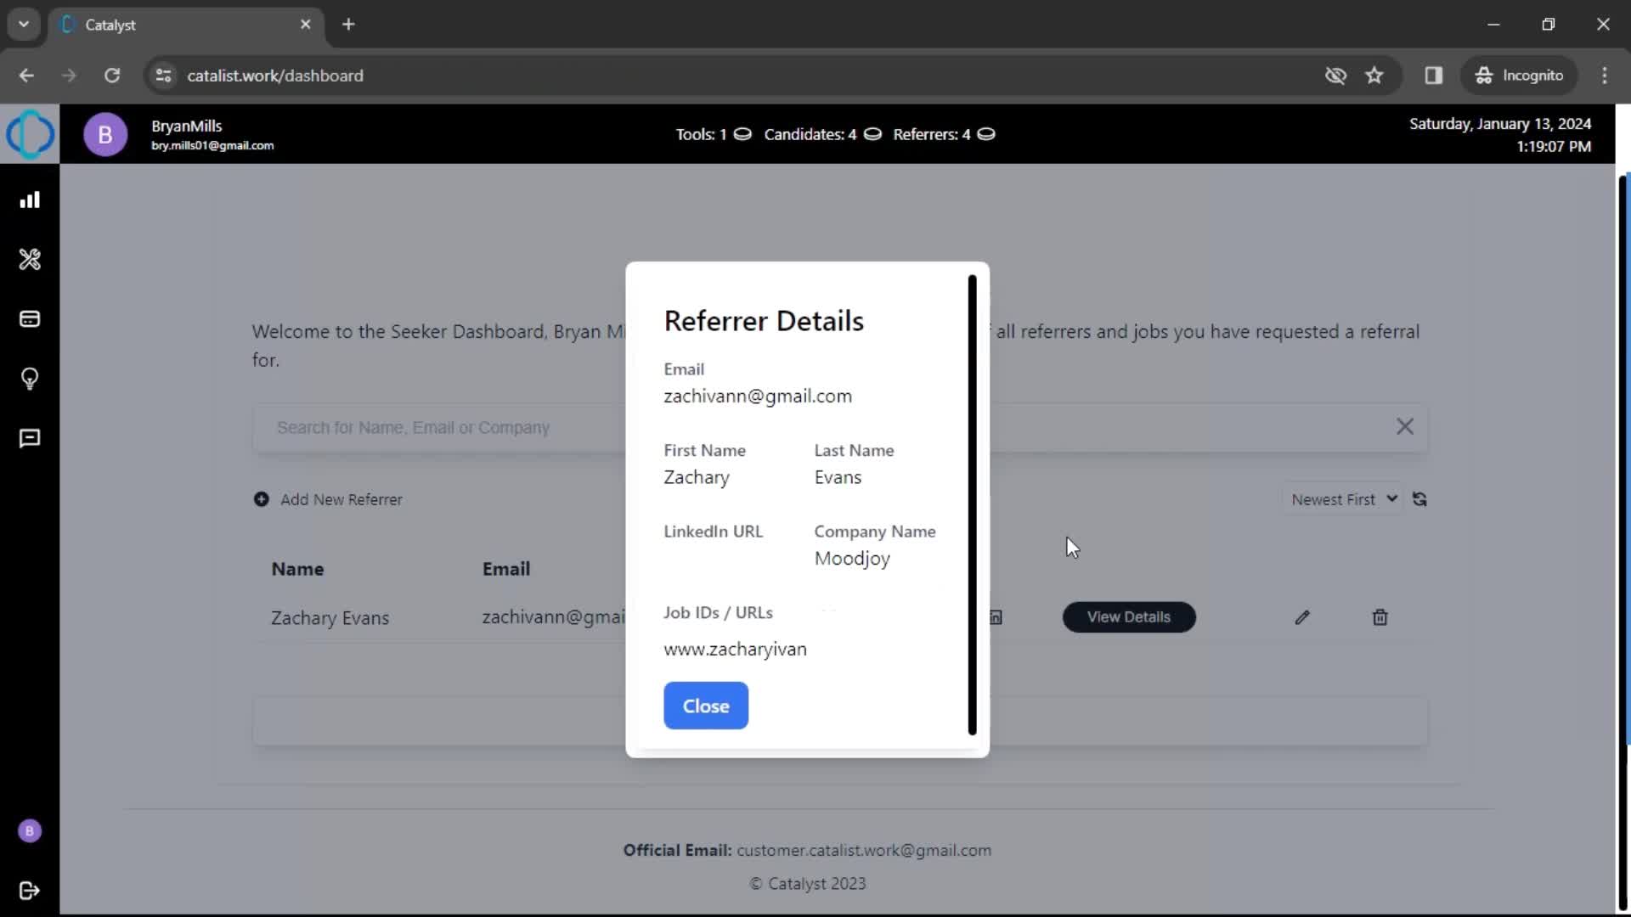The image size is (1631, 917).
Task: Click the lightbulb icon in sidebar
Action: [x=29, y=379]
